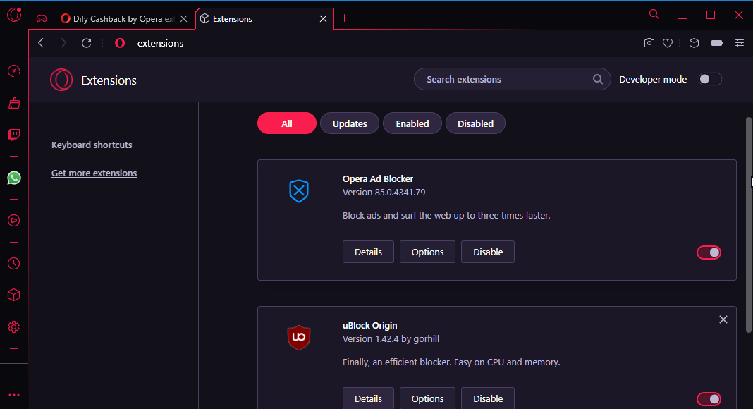The image size is (753, 409).
Task: Click the Extensions page Opera logo
Action: point(61,80)
